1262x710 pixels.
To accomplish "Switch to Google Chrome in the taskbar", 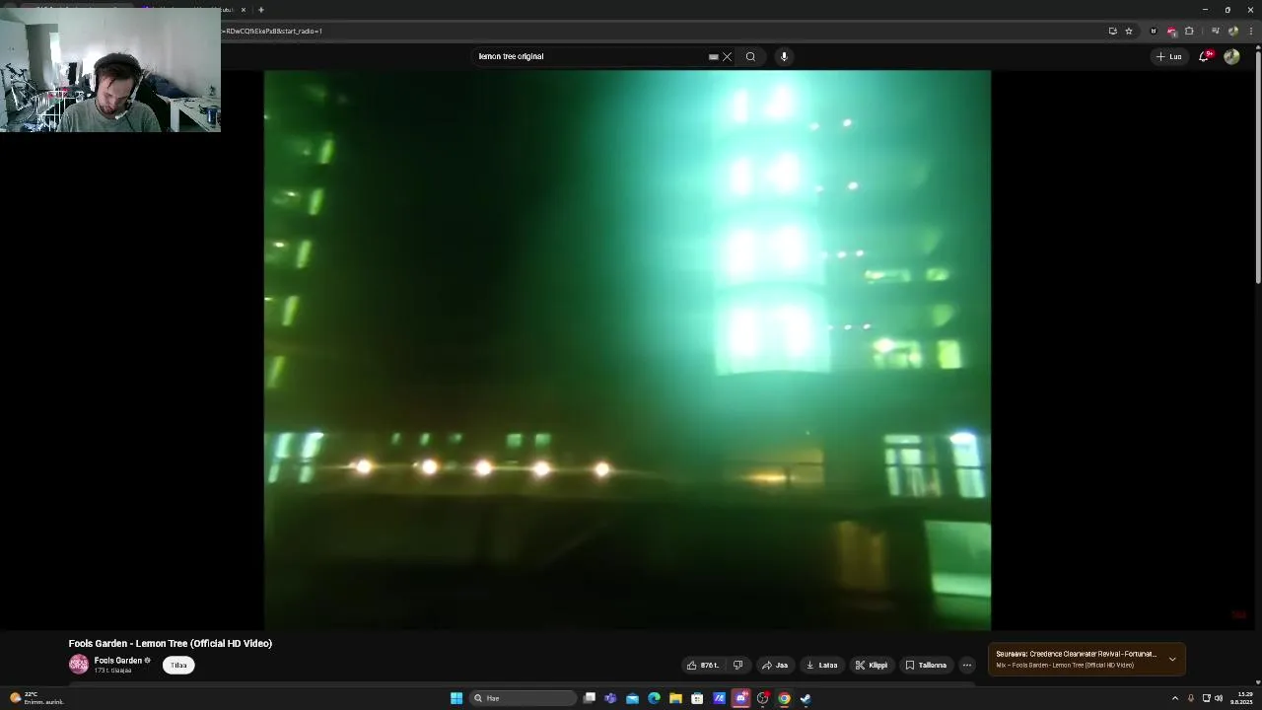I will click(784, 698).
